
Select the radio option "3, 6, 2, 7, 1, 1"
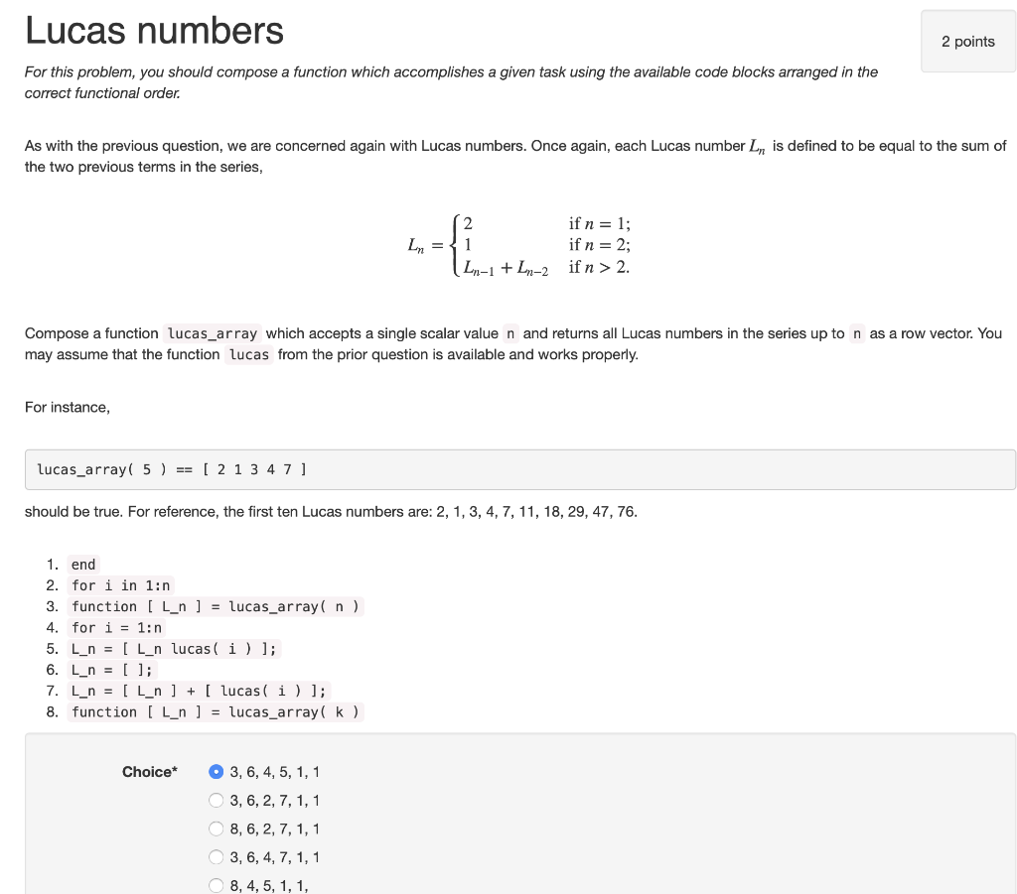point(217,800)
